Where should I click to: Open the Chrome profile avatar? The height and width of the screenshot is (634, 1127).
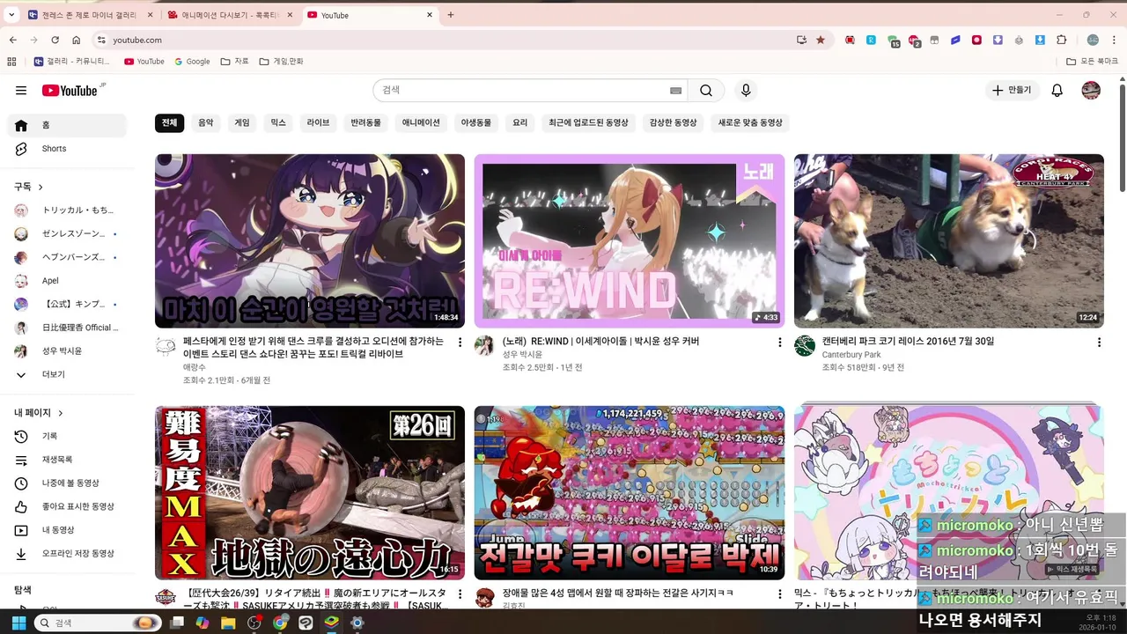pyautogui.click(x=1093, y=40)
